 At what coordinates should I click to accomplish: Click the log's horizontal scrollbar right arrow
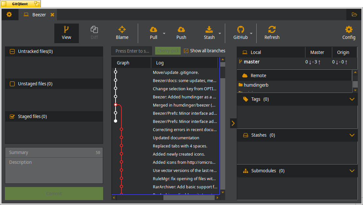[217, 197]
